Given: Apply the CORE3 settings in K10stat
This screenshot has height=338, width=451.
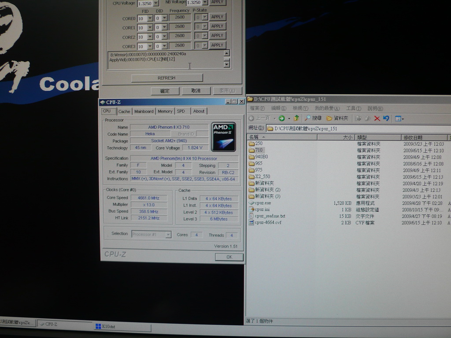Looking at the screenshot, I should (217, 45).
